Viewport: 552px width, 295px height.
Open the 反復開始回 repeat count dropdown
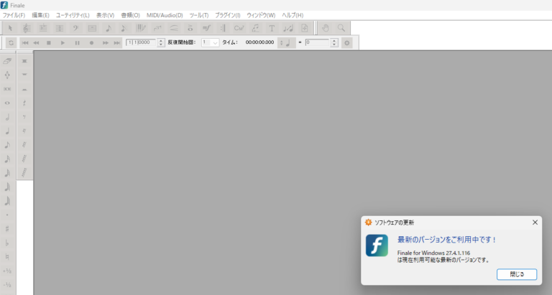coord(211,43)
